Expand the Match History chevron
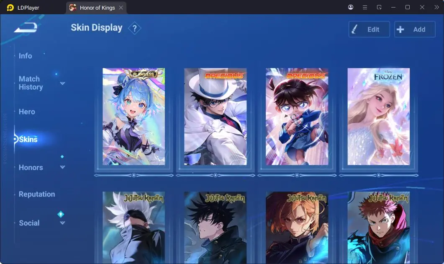 pyautogui.click(x=63, y=83)
